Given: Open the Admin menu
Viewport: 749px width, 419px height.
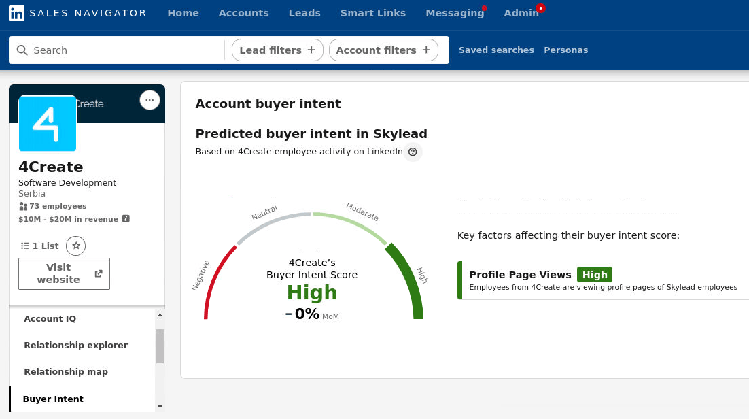Looking at the screenshot, I should coord(521,13).
